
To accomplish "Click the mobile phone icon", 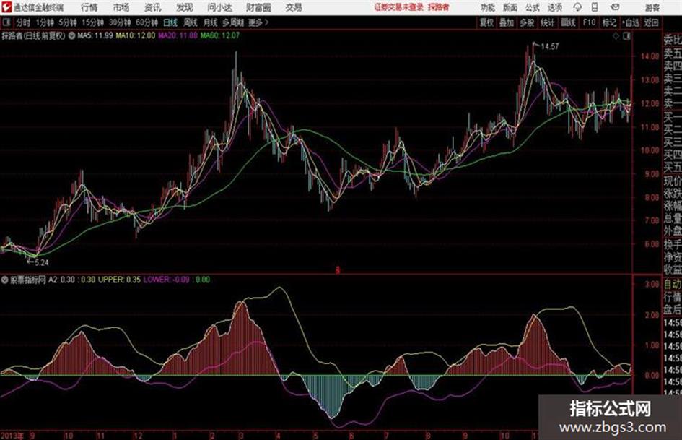I will coord(595,7).
